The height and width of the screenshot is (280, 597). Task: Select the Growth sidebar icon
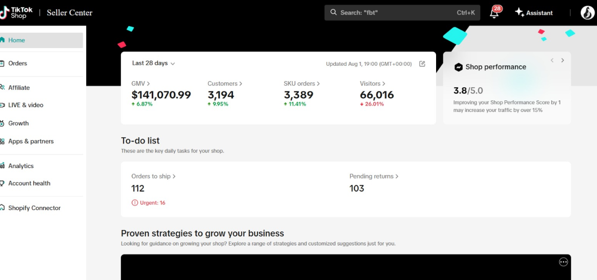(4, 123)
